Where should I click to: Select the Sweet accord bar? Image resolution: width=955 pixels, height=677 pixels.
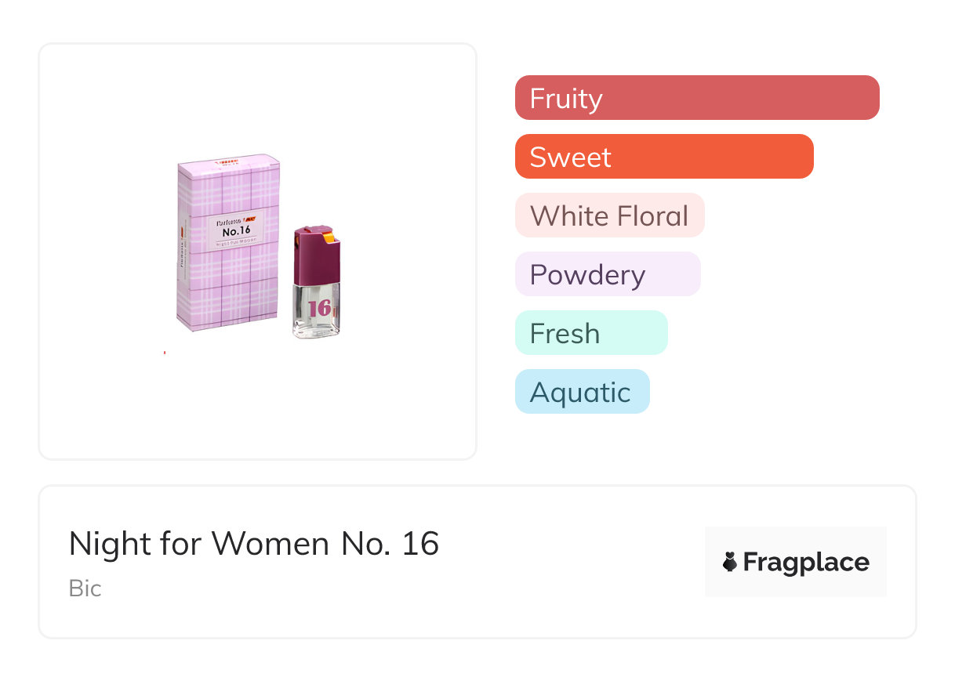click(663, 157)
